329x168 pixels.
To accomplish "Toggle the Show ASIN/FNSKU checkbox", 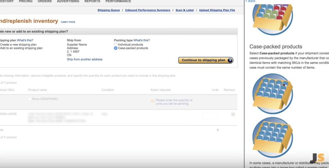I will click(x=30, y=99).
